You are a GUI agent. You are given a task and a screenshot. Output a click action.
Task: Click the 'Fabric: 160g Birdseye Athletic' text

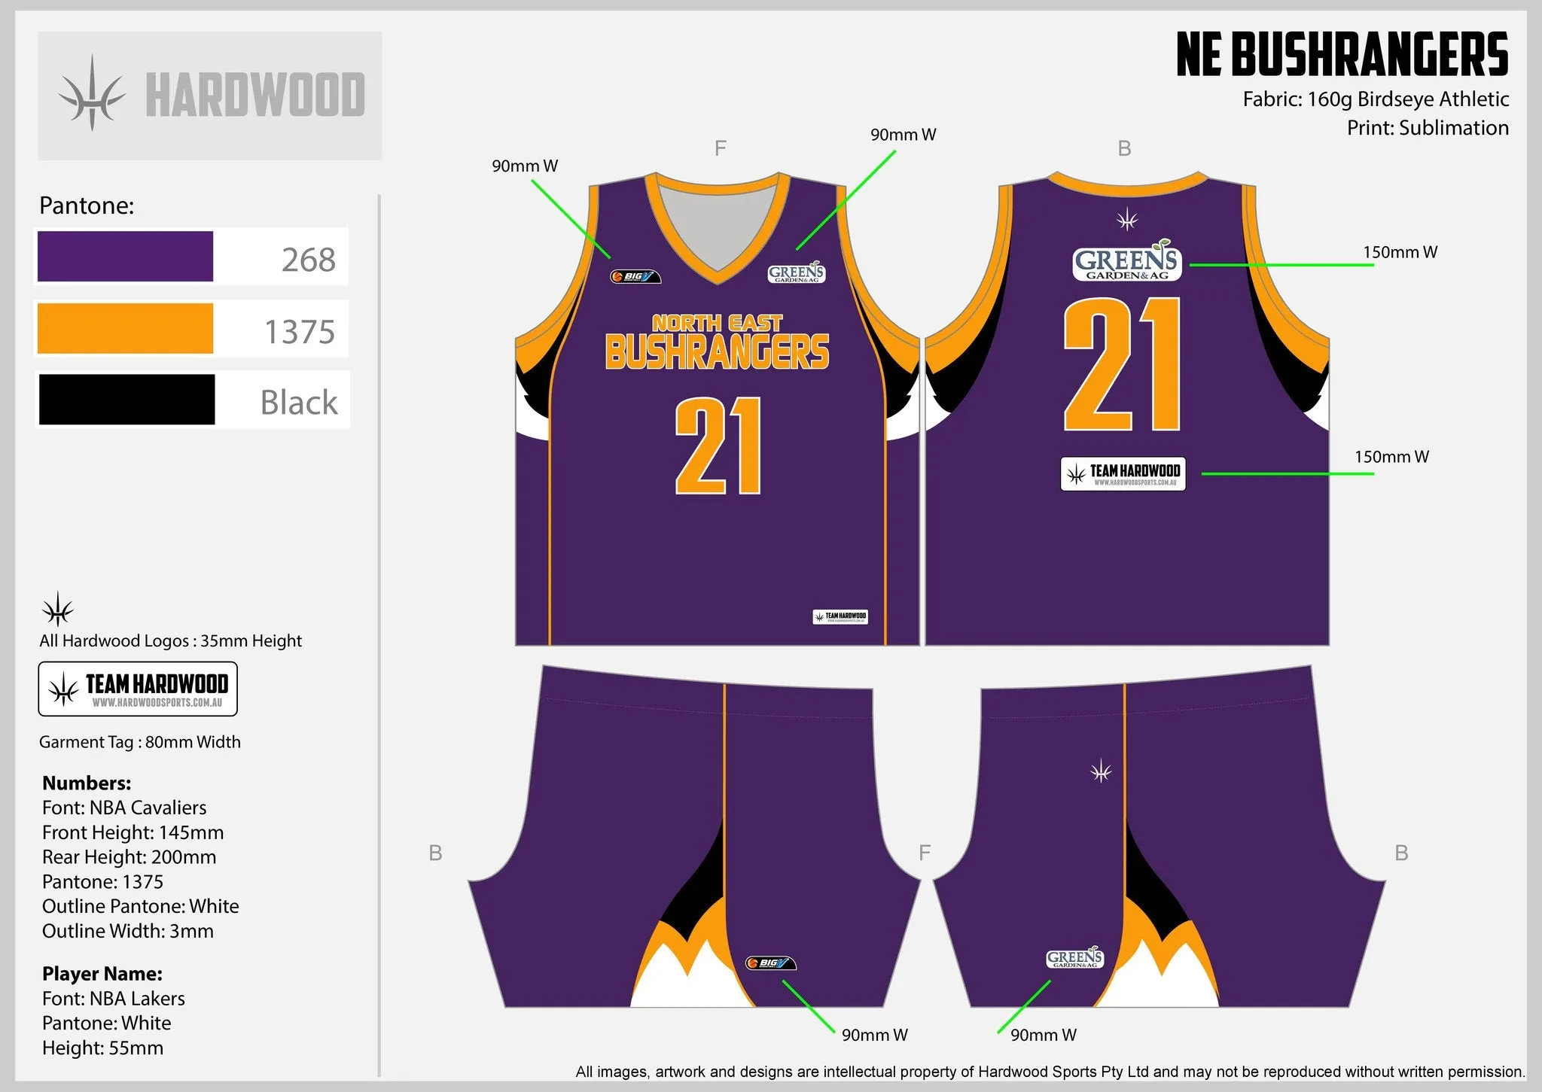pos(1376,99)
